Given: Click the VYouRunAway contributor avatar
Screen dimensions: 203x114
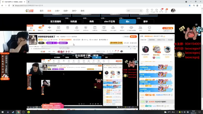Looking at the screenshot, I should [167, 49].
